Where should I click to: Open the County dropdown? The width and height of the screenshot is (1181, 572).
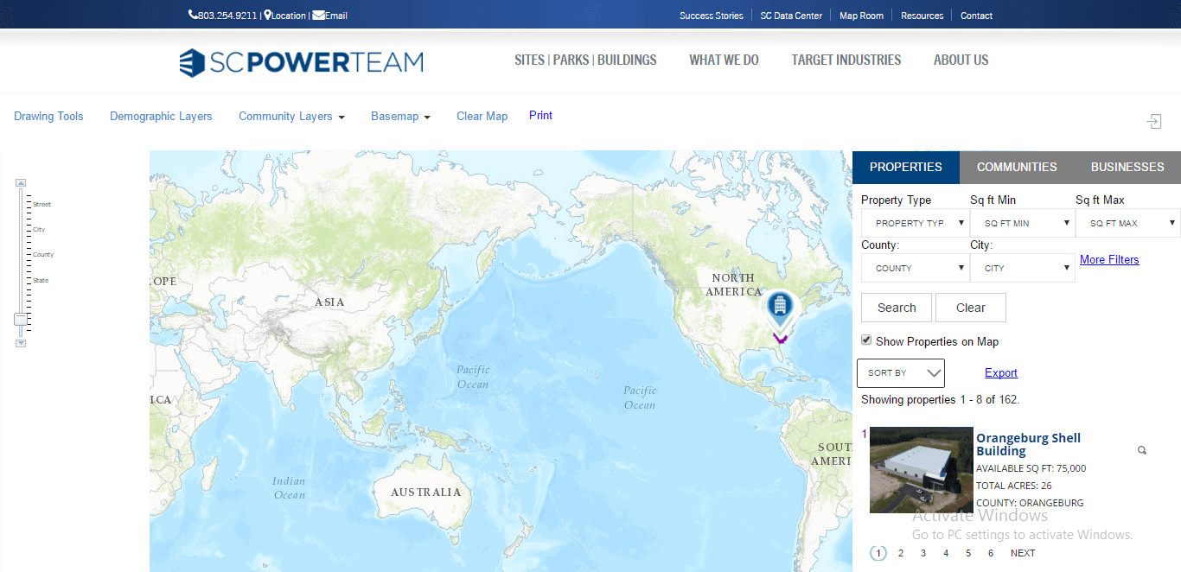[x=915, y=268]
